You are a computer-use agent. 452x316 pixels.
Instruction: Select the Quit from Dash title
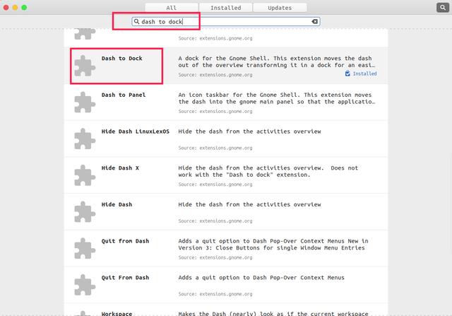125,241
